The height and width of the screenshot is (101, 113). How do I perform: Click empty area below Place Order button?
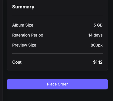coord(57,95)
